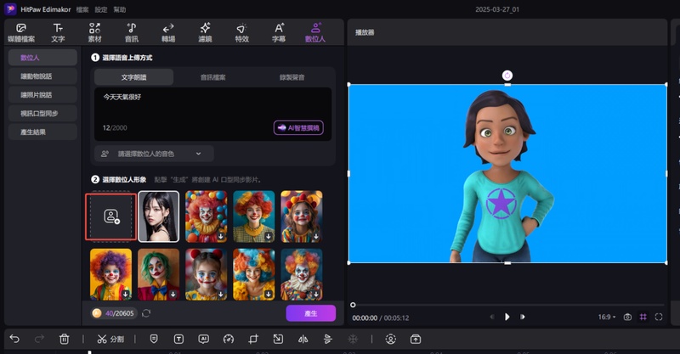Open the speed gauge tool
Screen dimensions: 680x354
tap(229, 339)
